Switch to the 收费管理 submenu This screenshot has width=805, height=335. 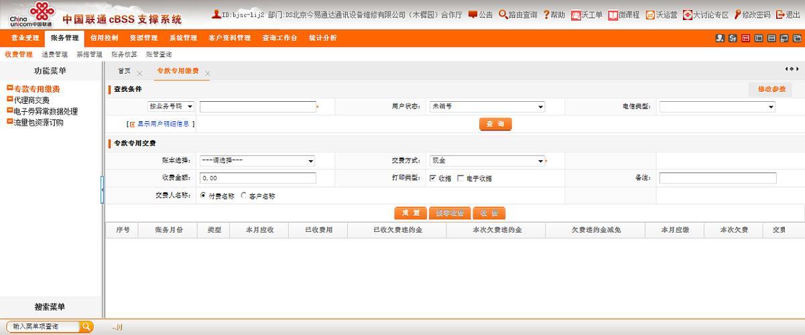[x=19, y=54]
